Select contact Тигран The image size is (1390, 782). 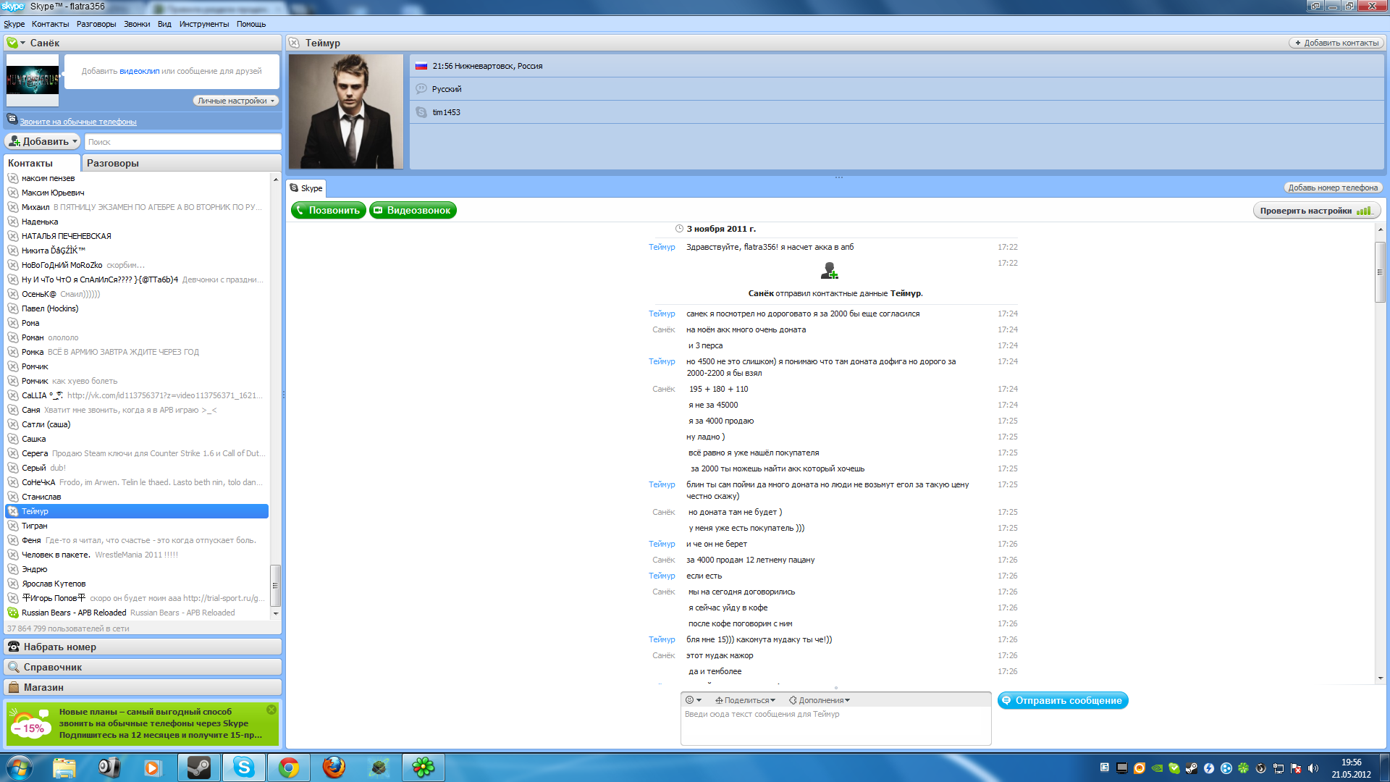[137, 526]
